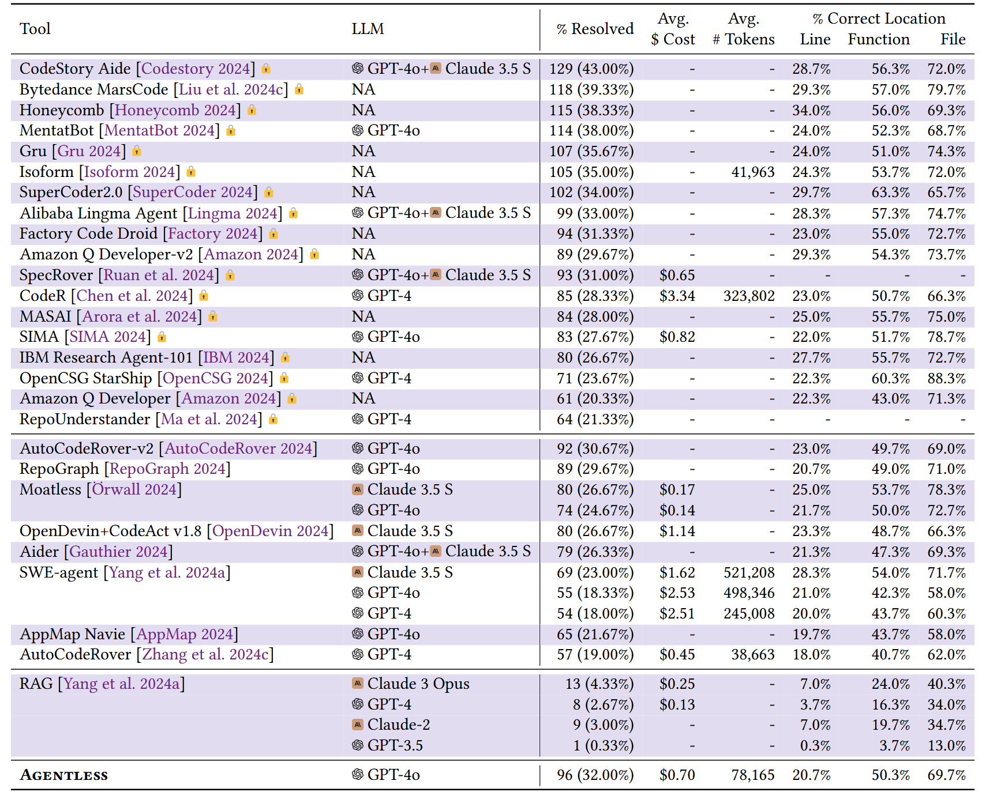Click the "78,165" token count
The height and width of the screenshot is (792, 982).
click(753, 775)
